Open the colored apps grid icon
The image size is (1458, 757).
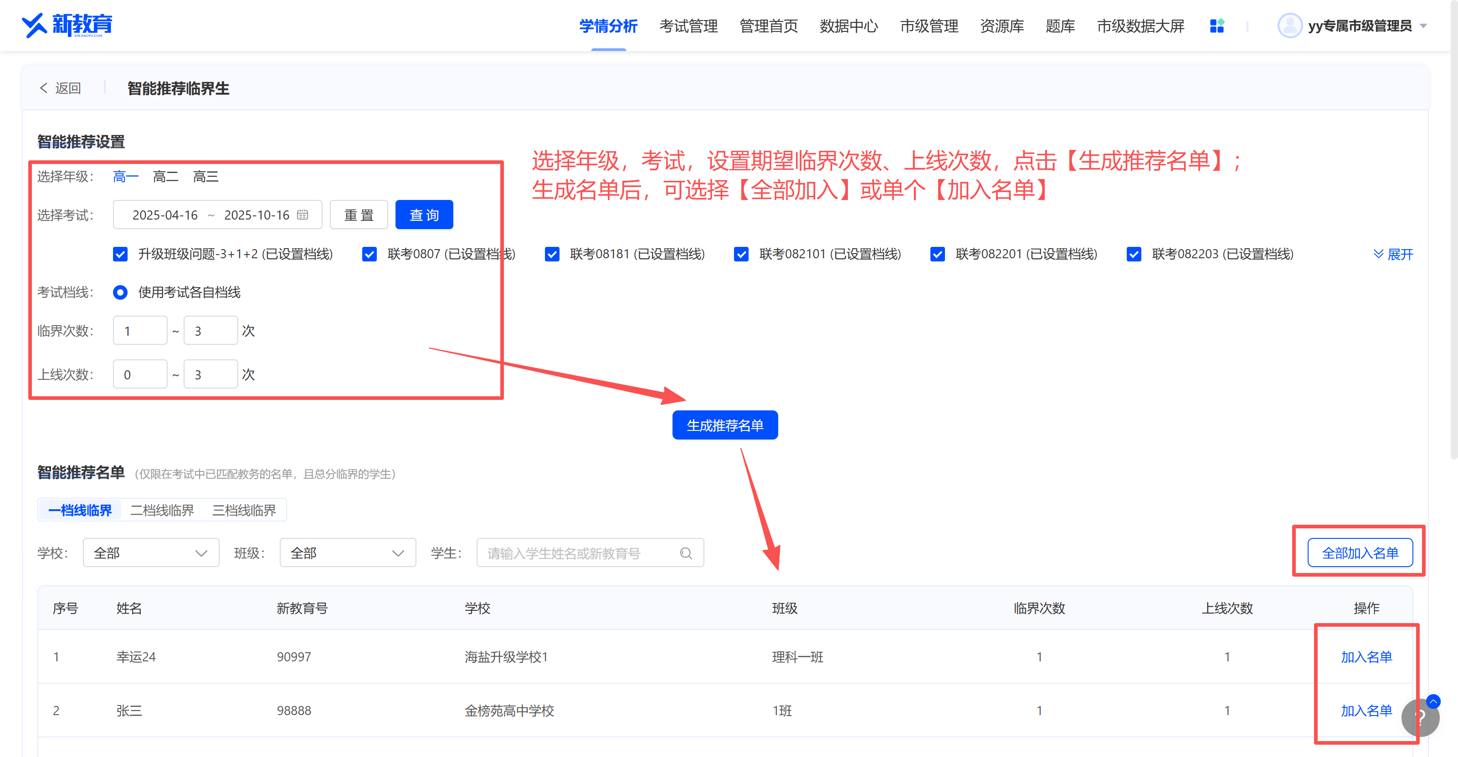(x=1217, y=26)
